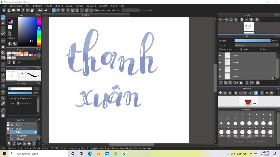Click the cloud save icon in toolbar
The width and height of the screenshot is (280, 157).
[x=4, y=10]
